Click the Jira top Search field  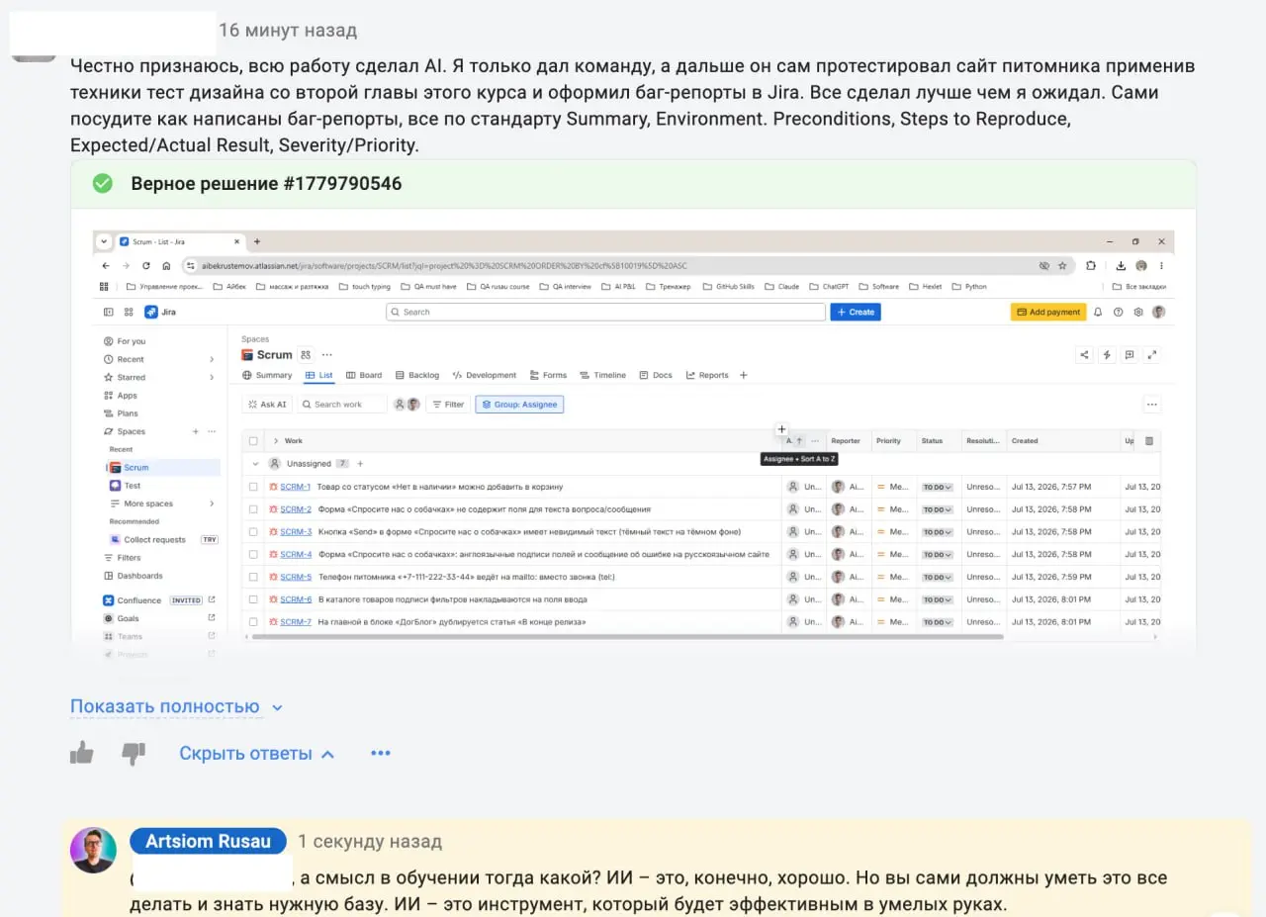[605, 312]
